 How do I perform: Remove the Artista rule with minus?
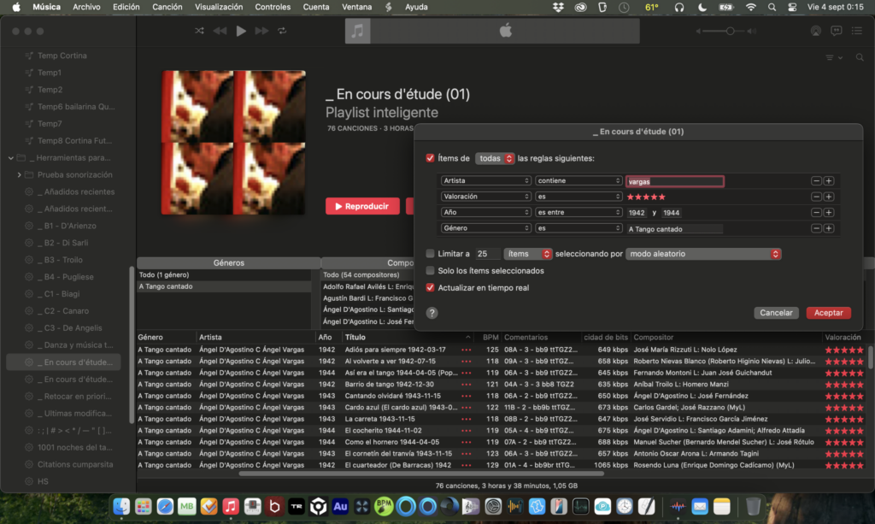[x=816, y=181]
